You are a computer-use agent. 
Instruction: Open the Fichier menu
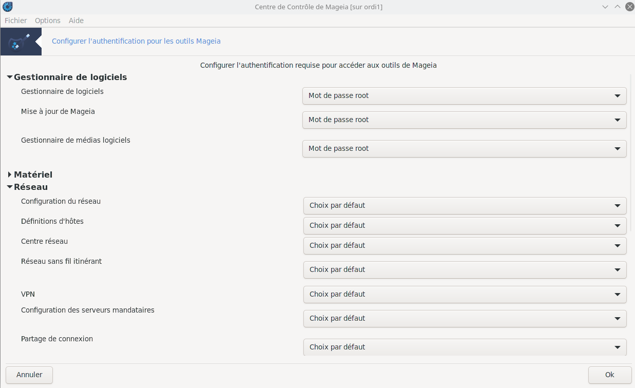click(16, 21)
